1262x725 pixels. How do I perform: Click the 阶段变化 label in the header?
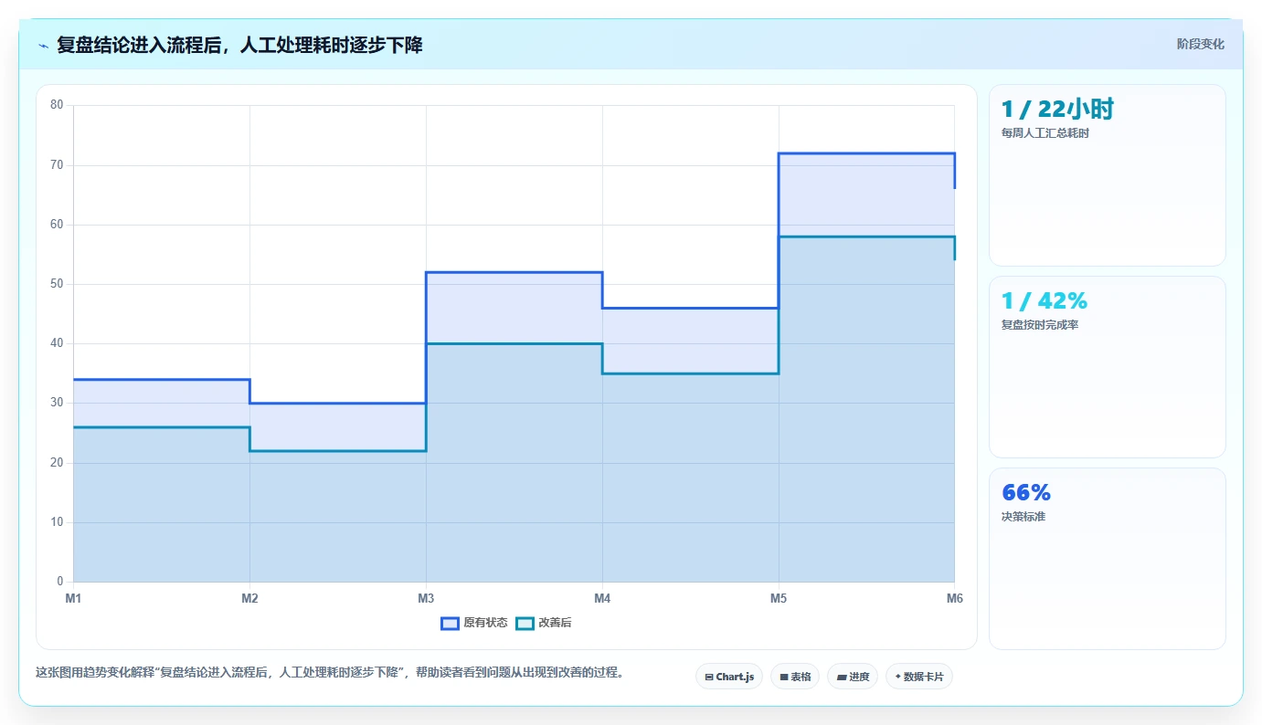tap(1200, 44)
